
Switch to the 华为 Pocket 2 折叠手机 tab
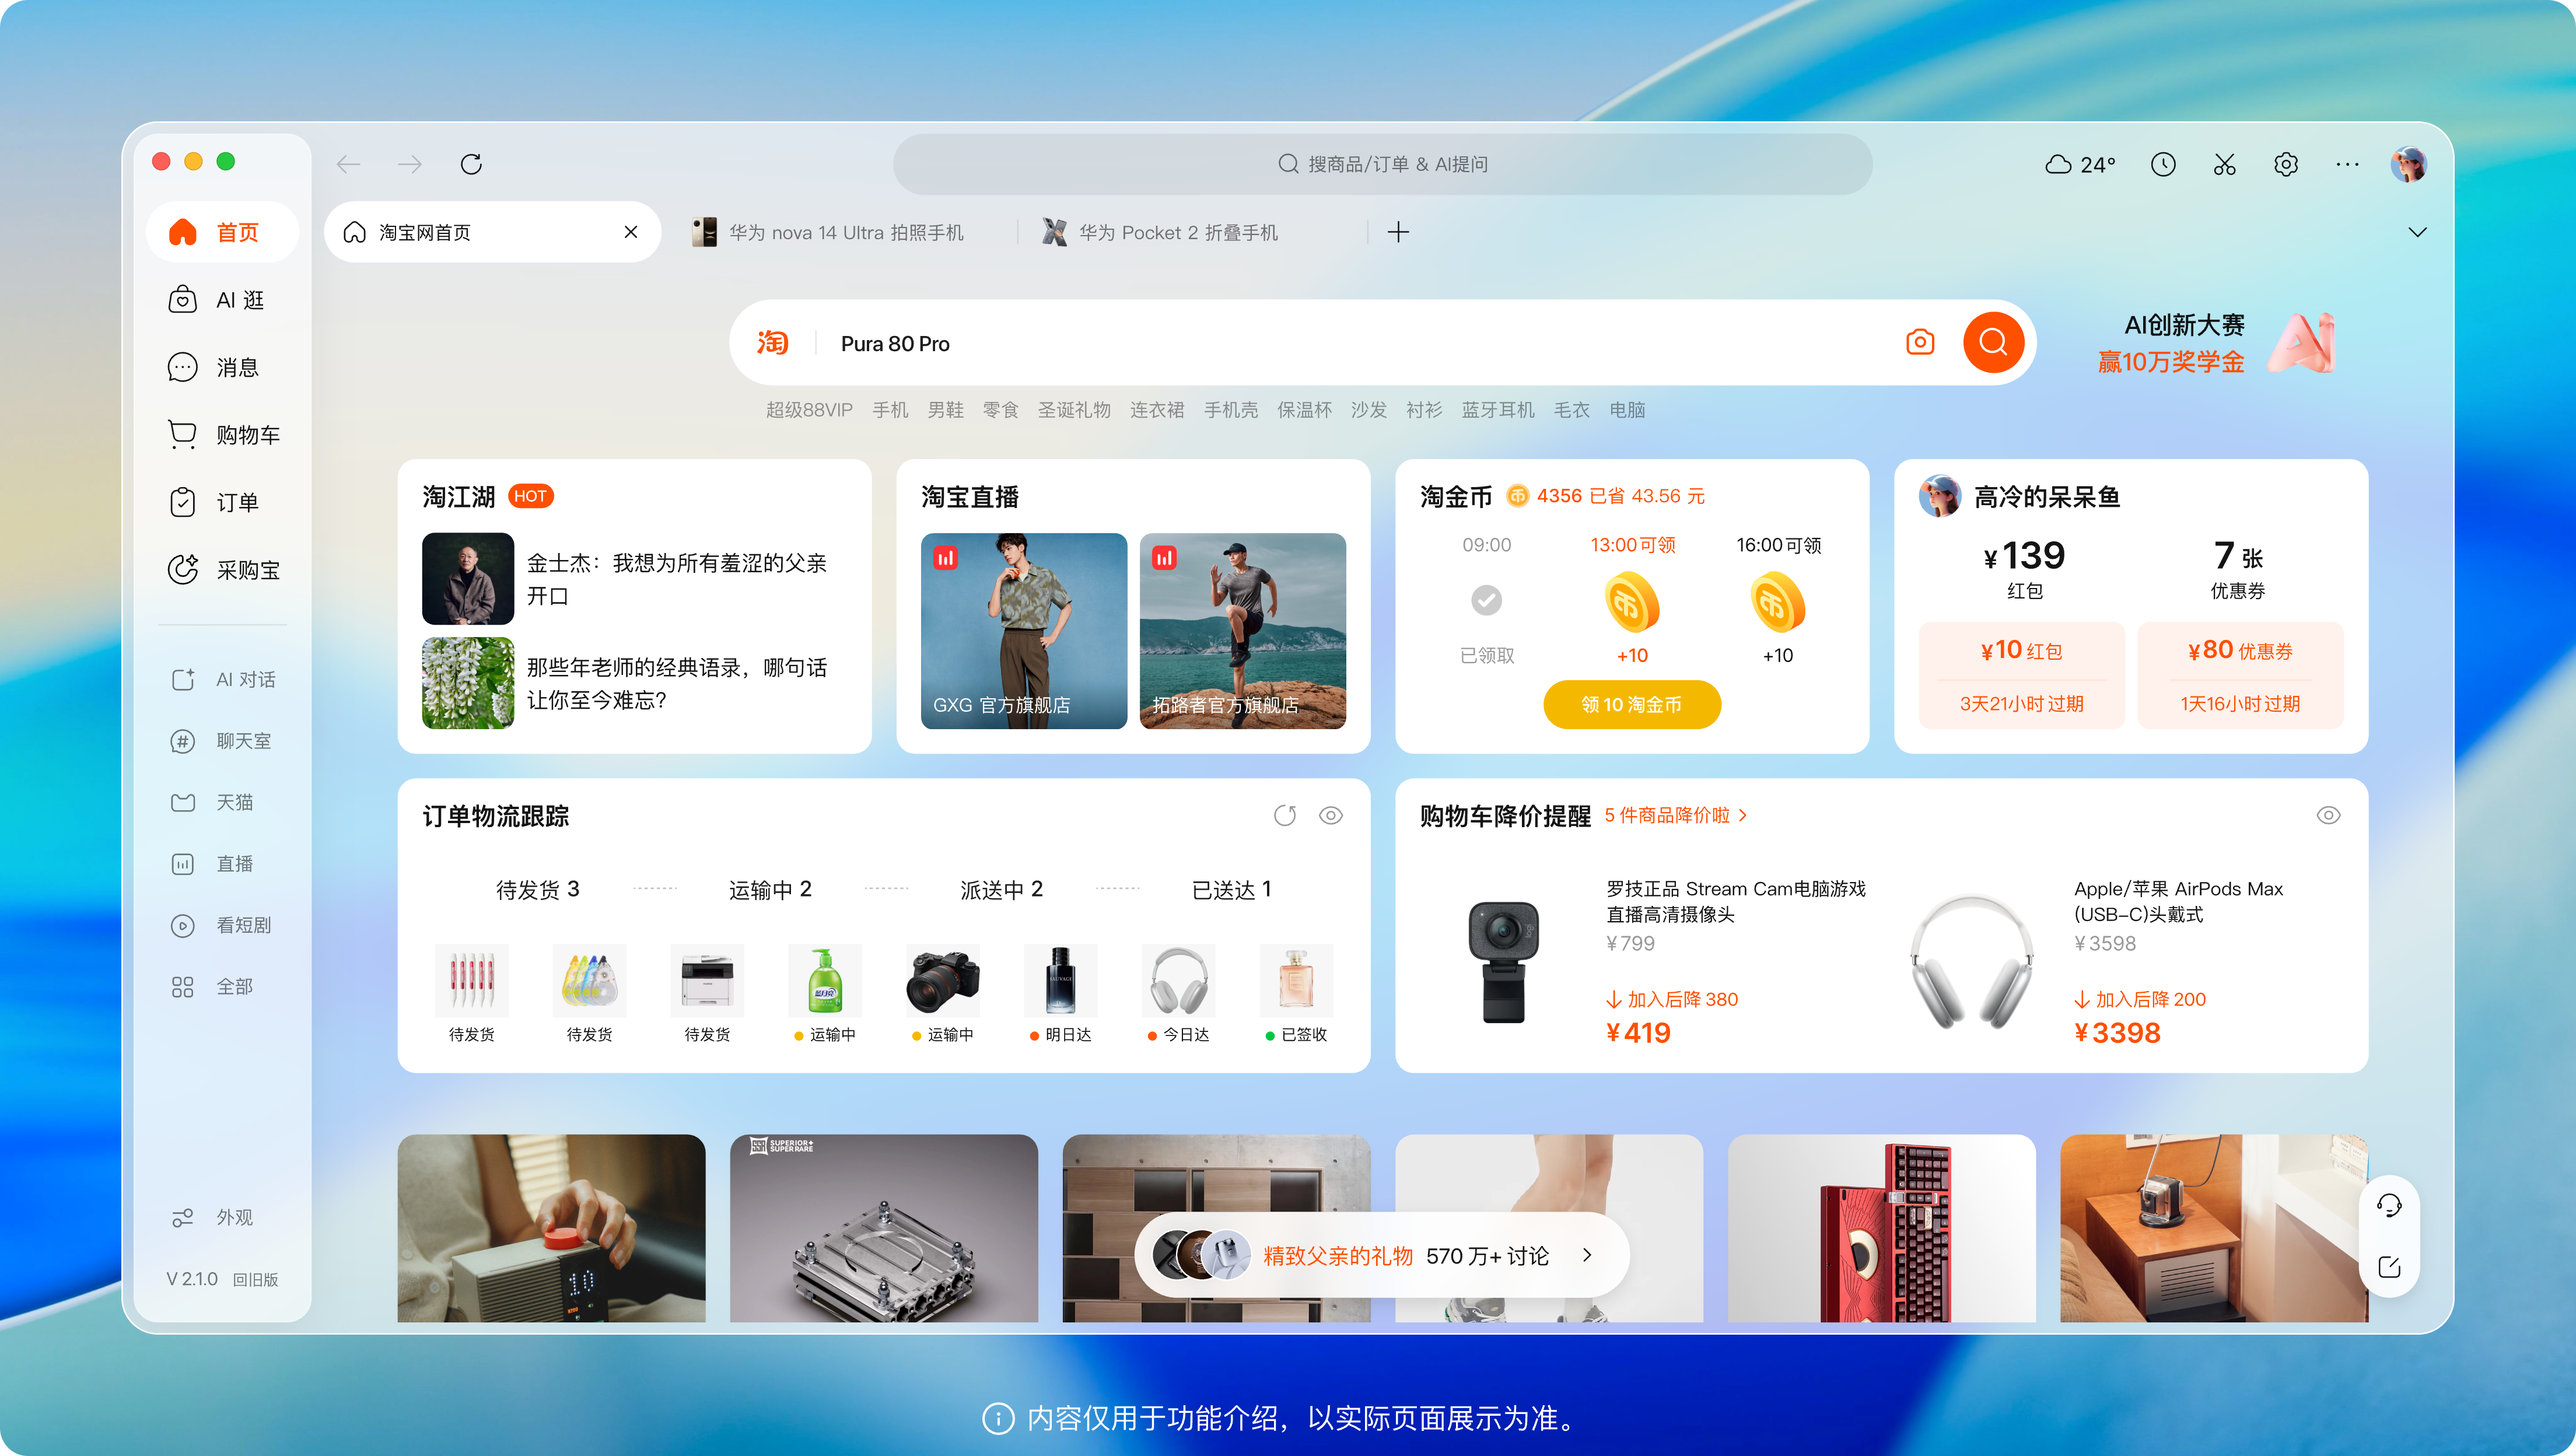click(1177, 232)
